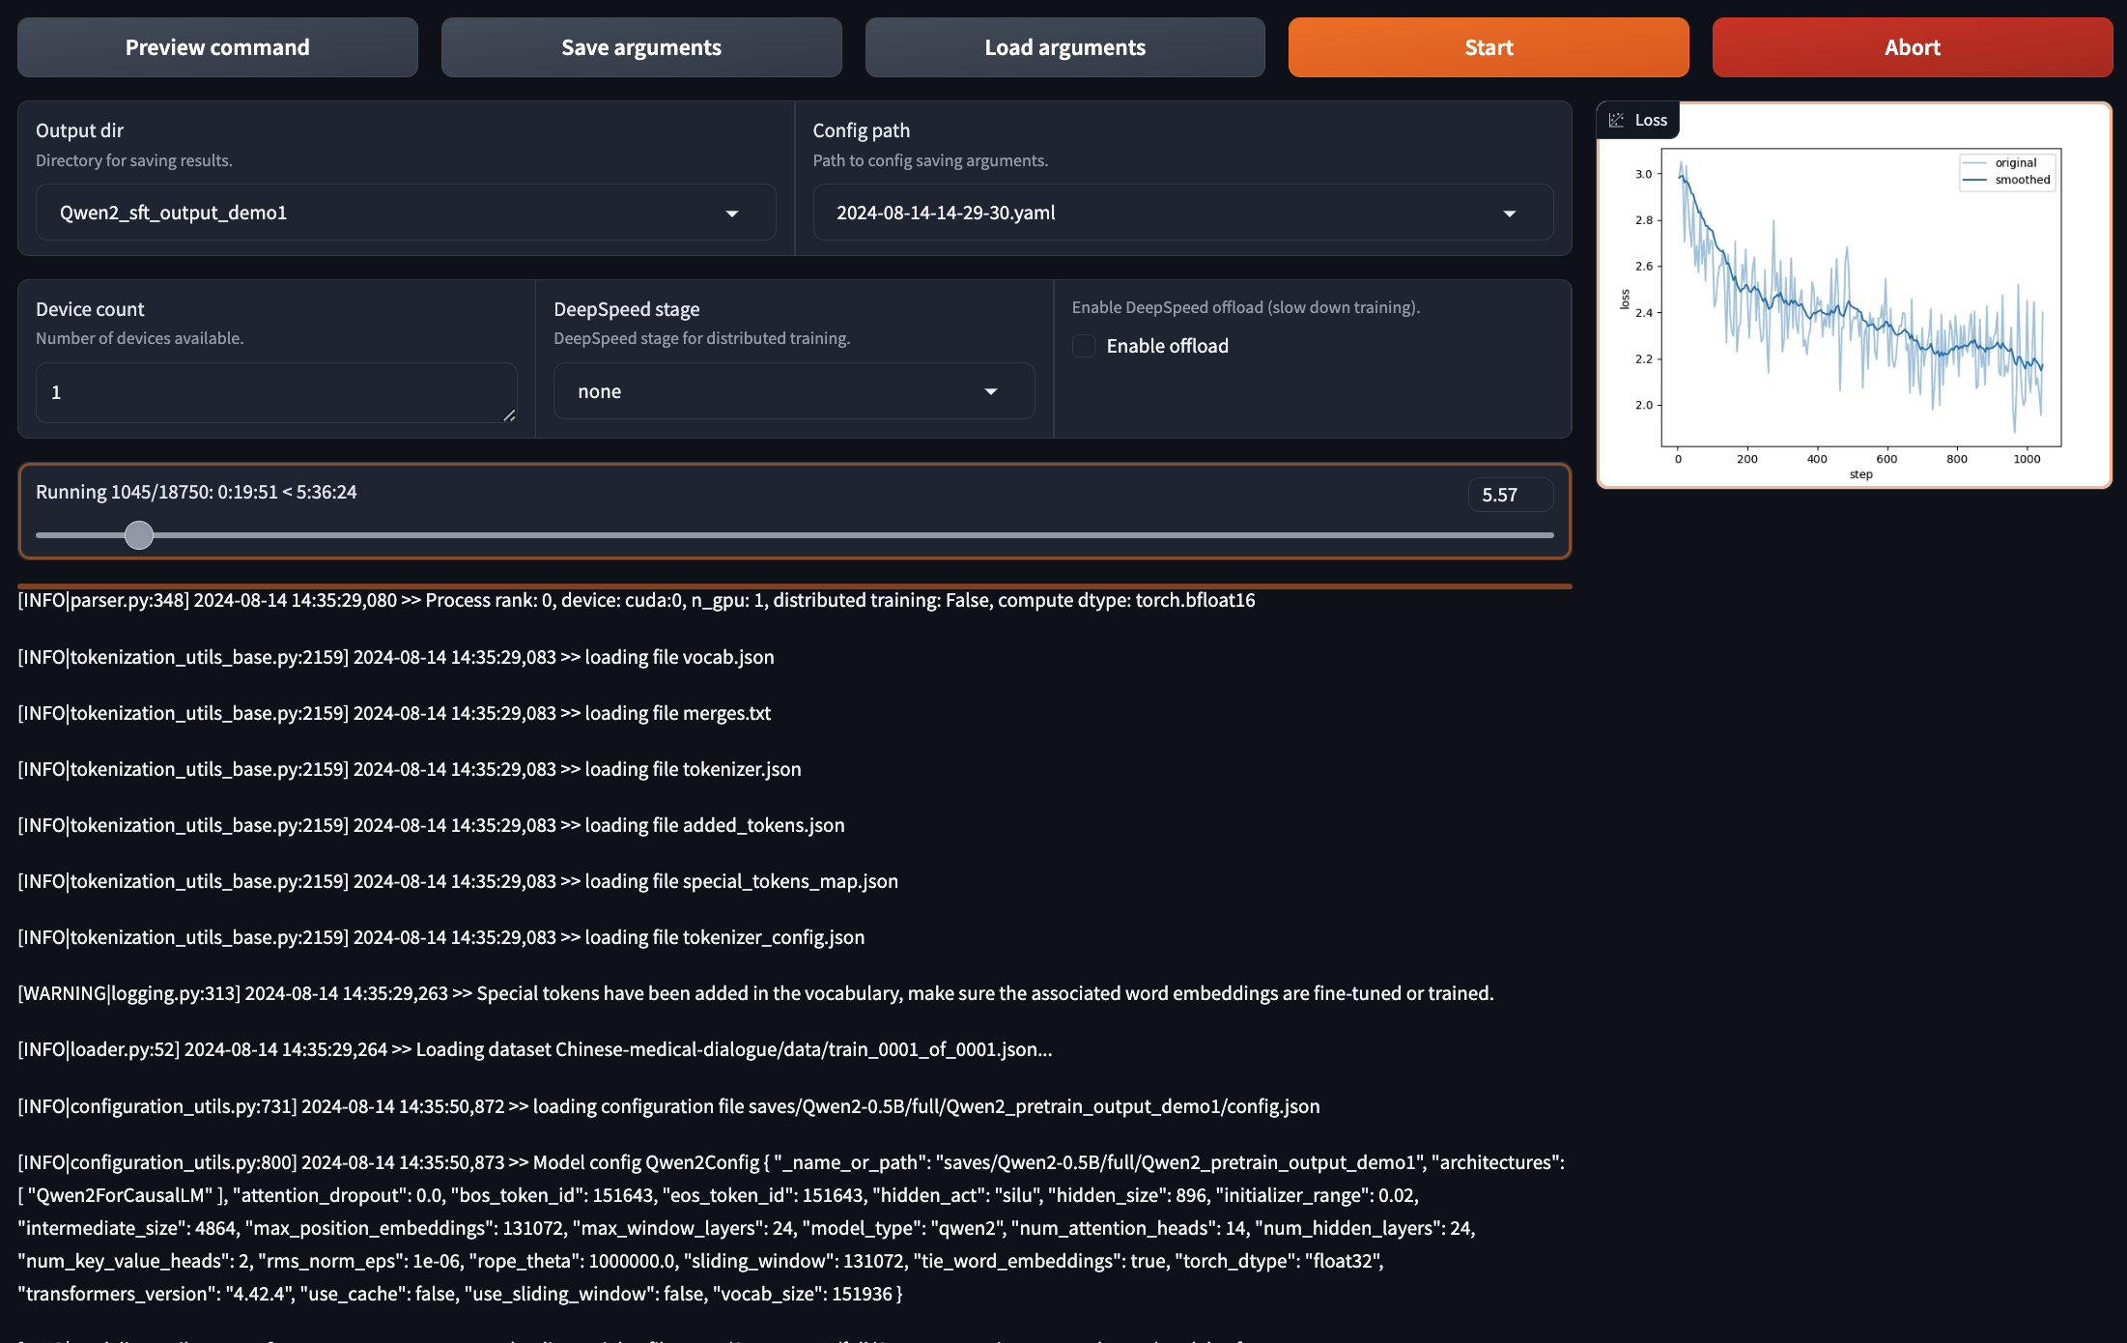Image resolution: width=2127 pixels, height=1343 pixels.
Task: Open the DeepSpeed stage dropdown arrow
Action: [x=990, y=391]
